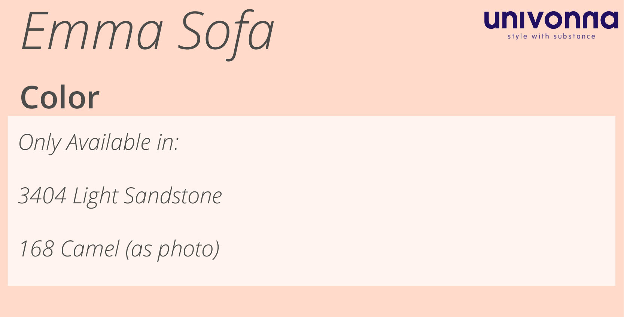Click the word "Camel"

(x=90, y=249)
